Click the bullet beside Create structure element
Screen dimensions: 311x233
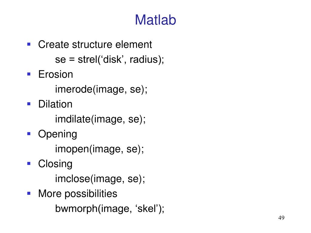pos(29,44)
